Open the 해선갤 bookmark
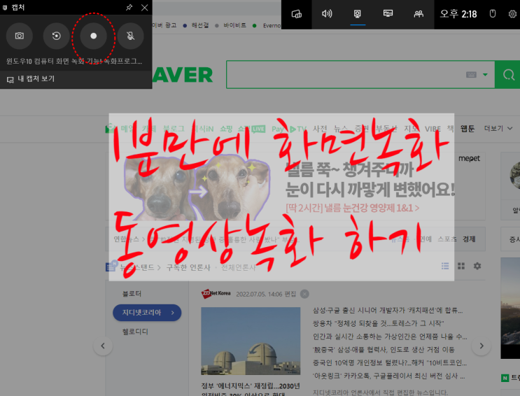The image size is (520, 396). click(196, 26)
